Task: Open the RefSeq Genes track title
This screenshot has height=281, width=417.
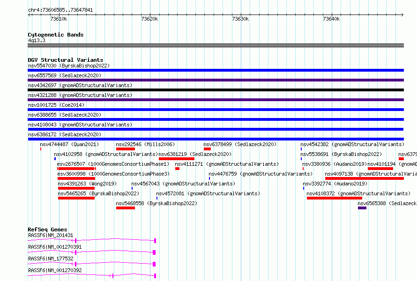Action: pos(47,229)
